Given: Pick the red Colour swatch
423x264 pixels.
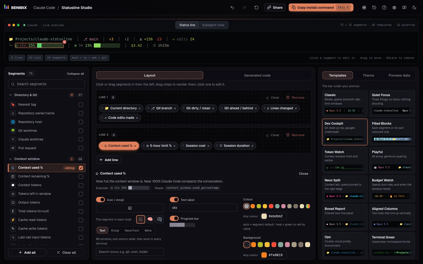Looking at the screenshot, I should (271, 206).
